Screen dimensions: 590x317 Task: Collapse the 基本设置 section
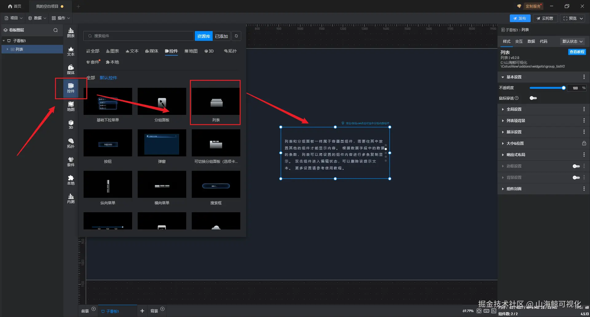pyautogui.click(x=503, y=77)
